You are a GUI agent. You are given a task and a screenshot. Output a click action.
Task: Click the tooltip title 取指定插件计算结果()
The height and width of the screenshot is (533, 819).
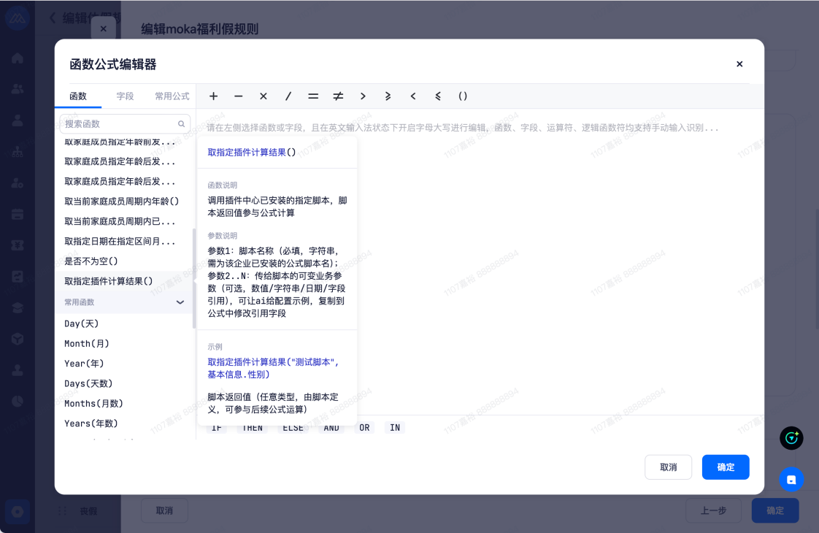point(252,152)
